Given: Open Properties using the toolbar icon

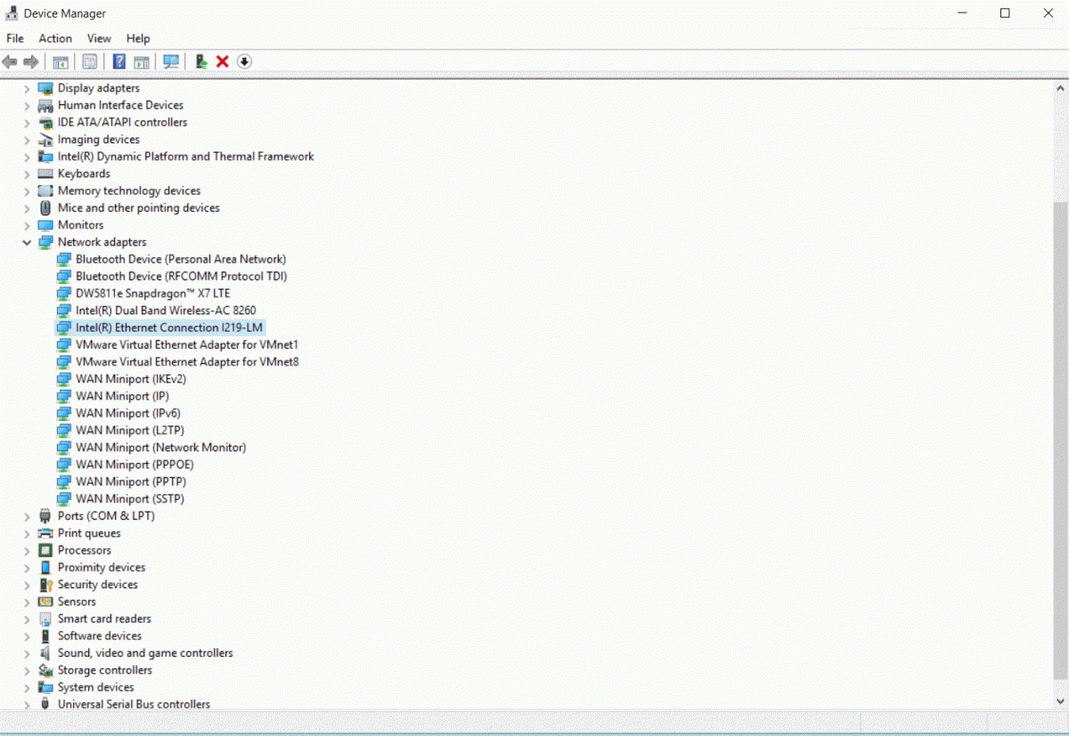Looking at the screenshot, I should point(90,61).
